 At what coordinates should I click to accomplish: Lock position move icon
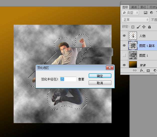click(x=144, y=27)
